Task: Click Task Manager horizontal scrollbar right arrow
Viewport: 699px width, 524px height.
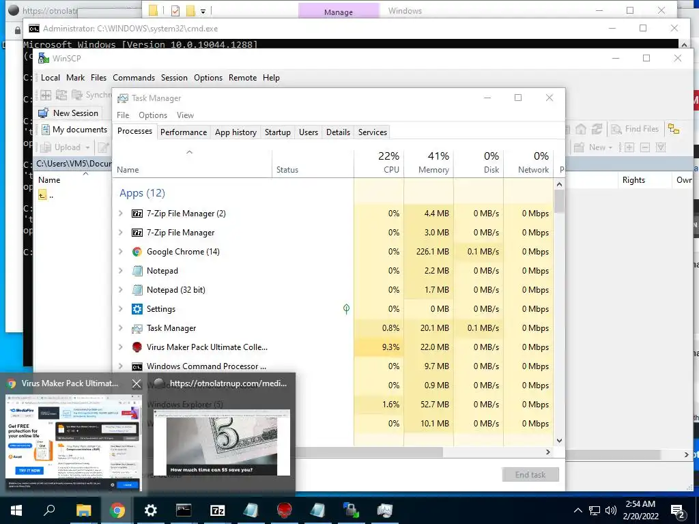Action: click(548, 452)
